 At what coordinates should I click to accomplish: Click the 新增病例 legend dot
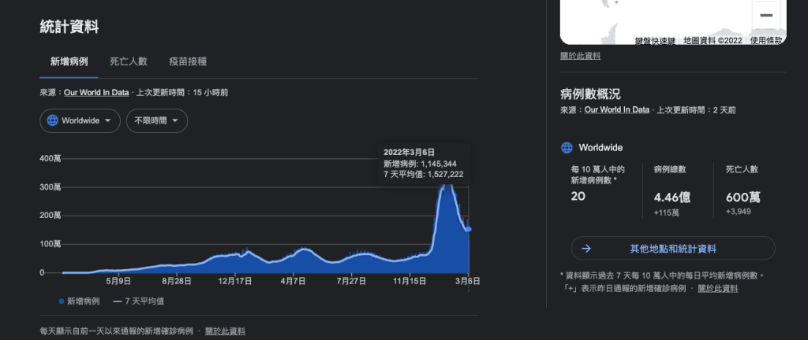coord(62,301)
